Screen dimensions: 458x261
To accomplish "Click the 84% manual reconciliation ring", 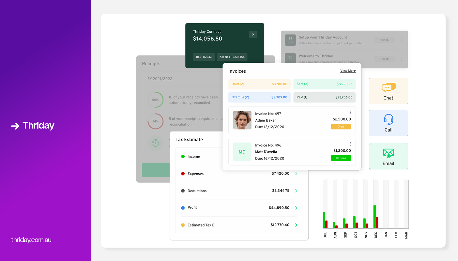I will [x=156, y=121].
